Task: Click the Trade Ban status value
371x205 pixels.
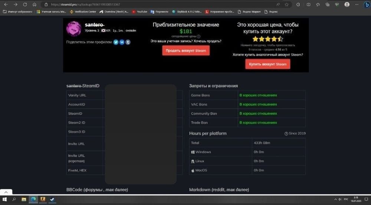Action: pos(258,122)
